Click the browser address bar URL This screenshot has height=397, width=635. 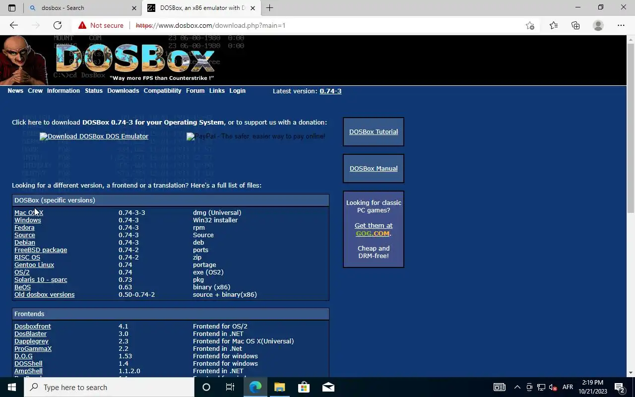click(210, 25)
